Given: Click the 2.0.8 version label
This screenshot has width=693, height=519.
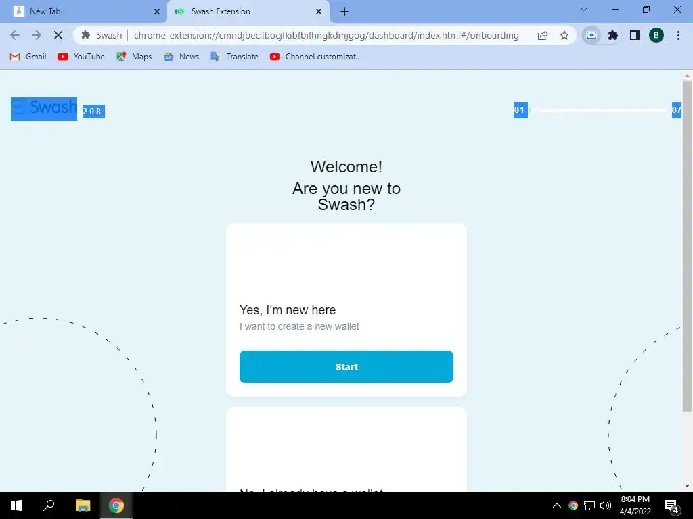Looking at the screenshot, I should 93,112.
